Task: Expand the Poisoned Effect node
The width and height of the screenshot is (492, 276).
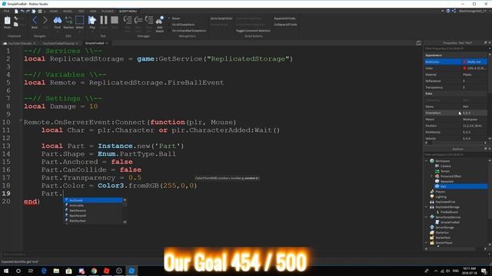Action: click(x=432, y=176)
